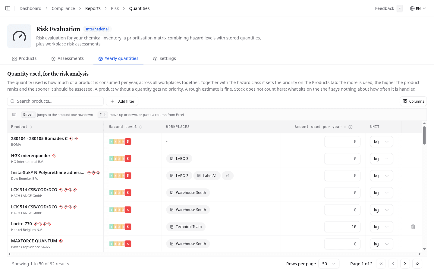This screenshot has height=271, width=434.
Task: Click the Risk breadcrumb
Action: click(x=115, y=8)
